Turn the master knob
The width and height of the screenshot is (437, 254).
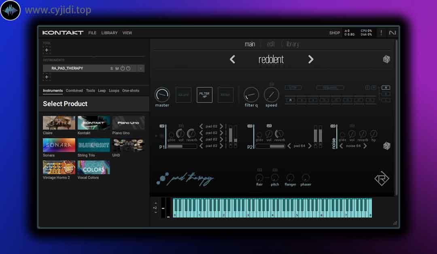[162, 95]
